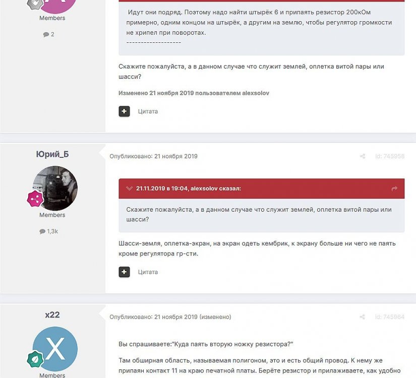Viewport: 416px width, 378px height.
Task: Click Цитата under alexsolov's post
Action: [148, 111]
